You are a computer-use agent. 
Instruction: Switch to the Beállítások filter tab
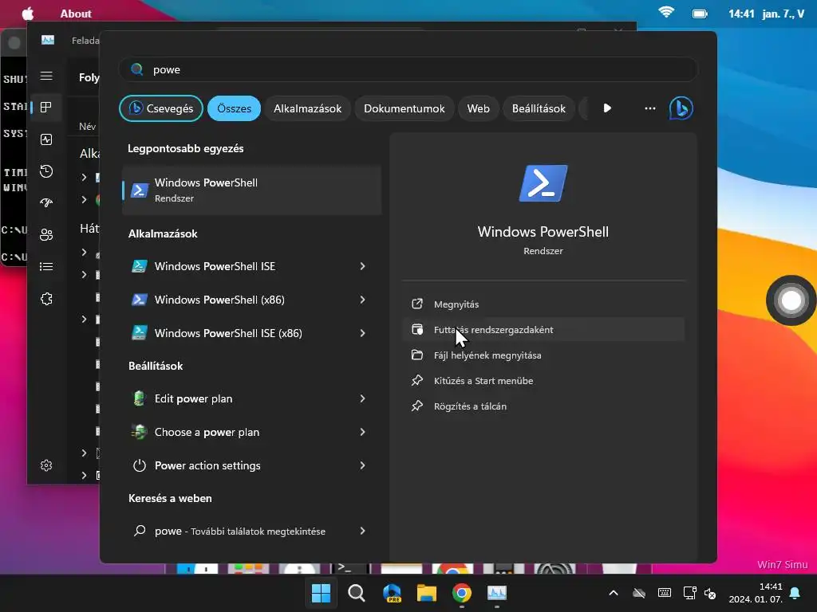[x=539, y=108]
